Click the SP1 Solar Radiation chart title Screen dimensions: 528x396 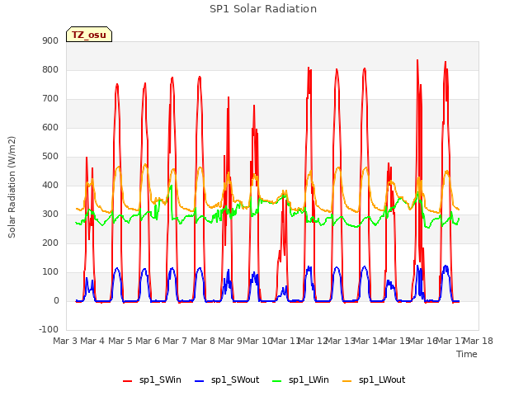tap(263, 9)
